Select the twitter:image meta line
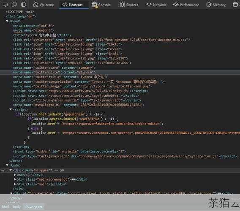This screenshot has width=240, height=211. click(82, 86)
